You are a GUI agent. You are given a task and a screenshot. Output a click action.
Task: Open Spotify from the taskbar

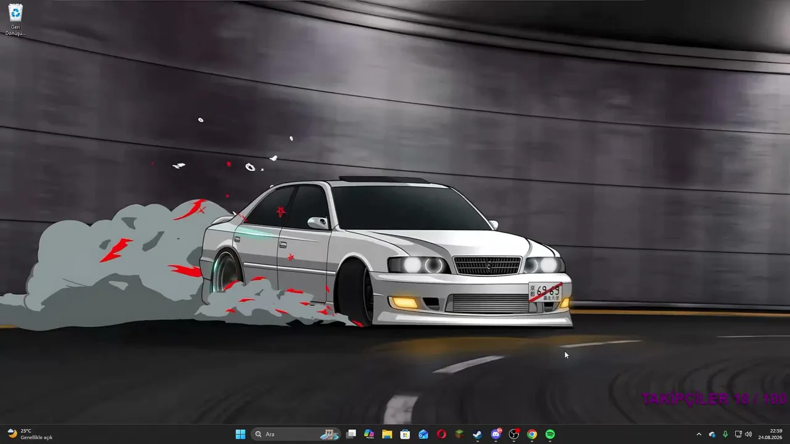tap(550, 434)
